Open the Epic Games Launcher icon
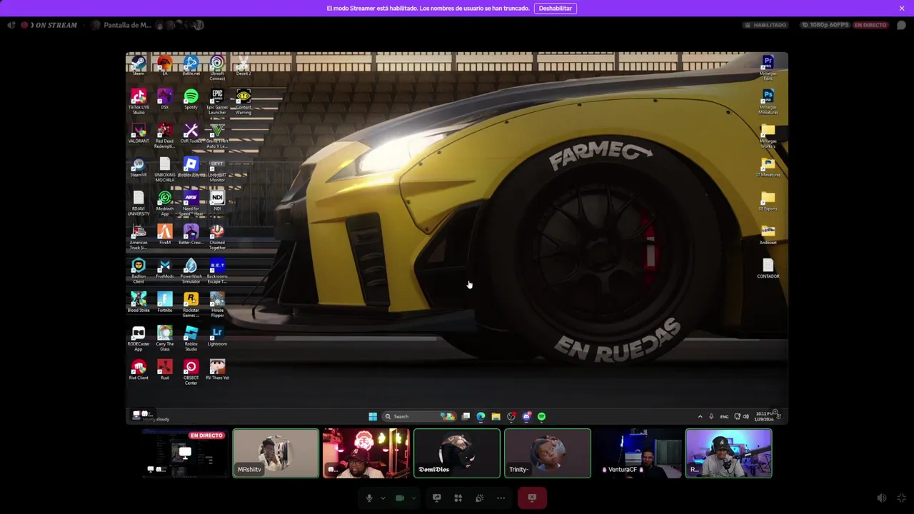Screen dimensions: 914x514 217,101
